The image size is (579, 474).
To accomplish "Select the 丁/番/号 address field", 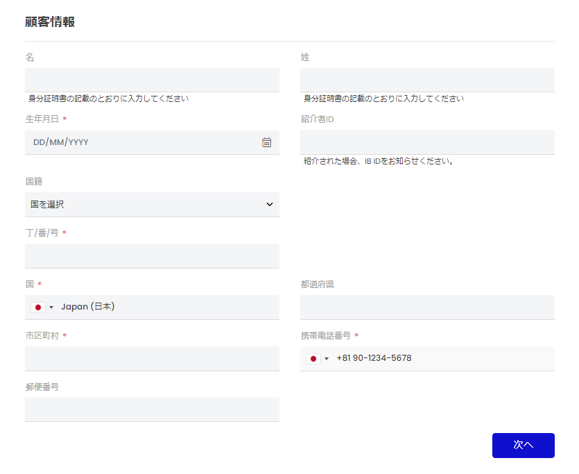I will point(152,255).
